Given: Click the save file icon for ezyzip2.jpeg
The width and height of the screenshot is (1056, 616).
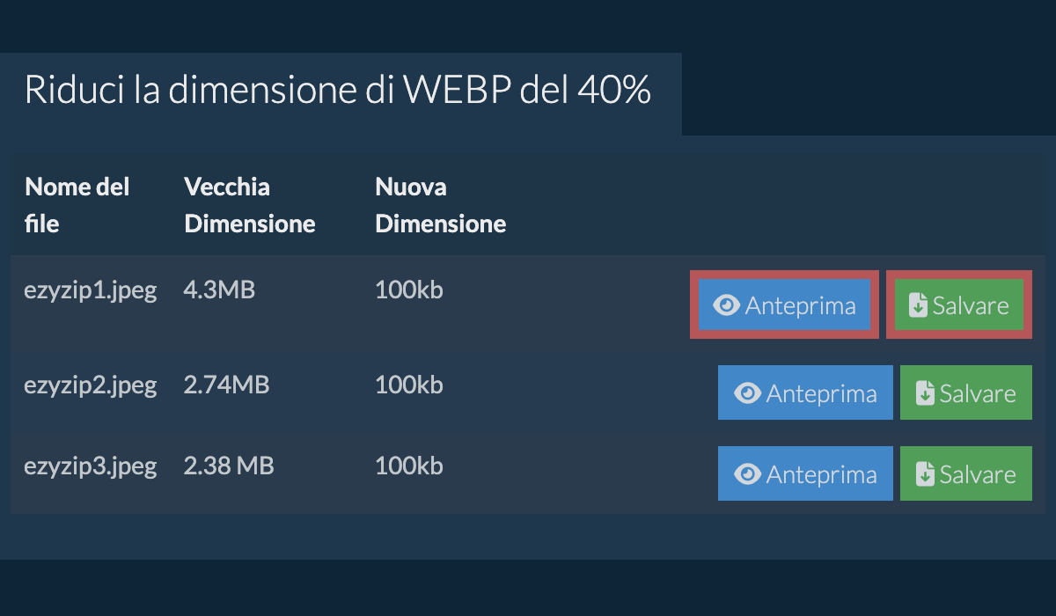Looking at the screenshot, I should pos(925,393).
